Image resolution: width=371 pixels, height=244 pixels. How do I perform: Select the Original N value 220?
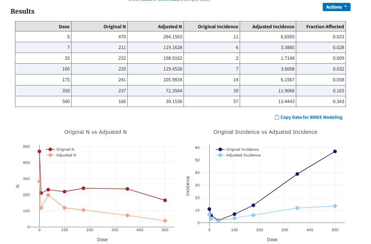pos(122,69)
